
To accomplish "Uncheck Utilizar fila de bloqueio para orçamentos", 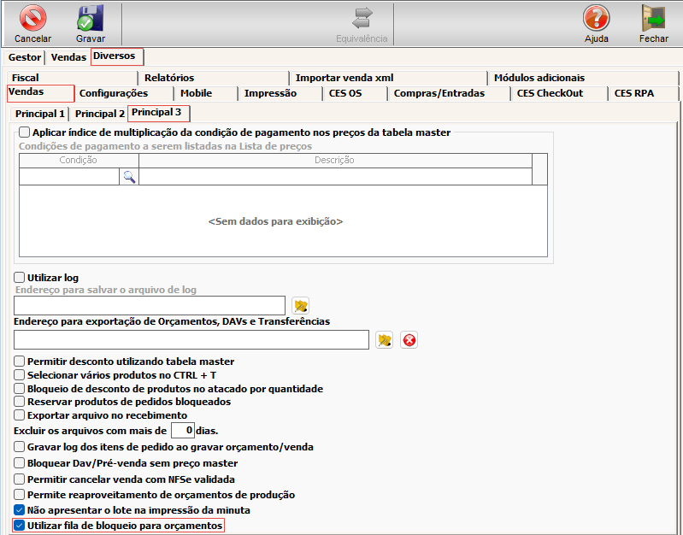I will pos(21,526).
